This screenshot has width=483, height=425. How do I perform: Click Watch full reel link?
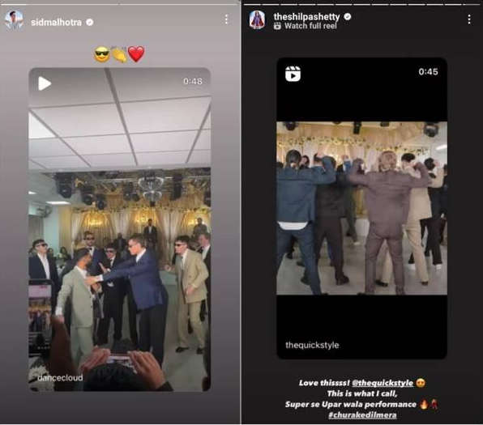coord(310,26)
